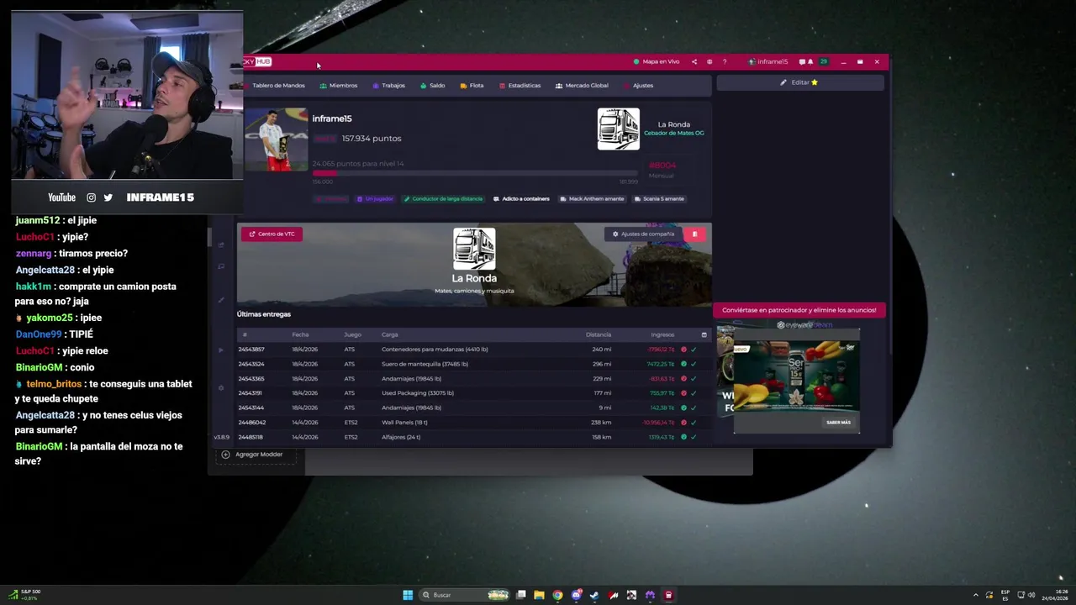Open the inframe15 profile picture
Image resolution: width=1076 pixels, height=605 pixels.
coord(276,139)
